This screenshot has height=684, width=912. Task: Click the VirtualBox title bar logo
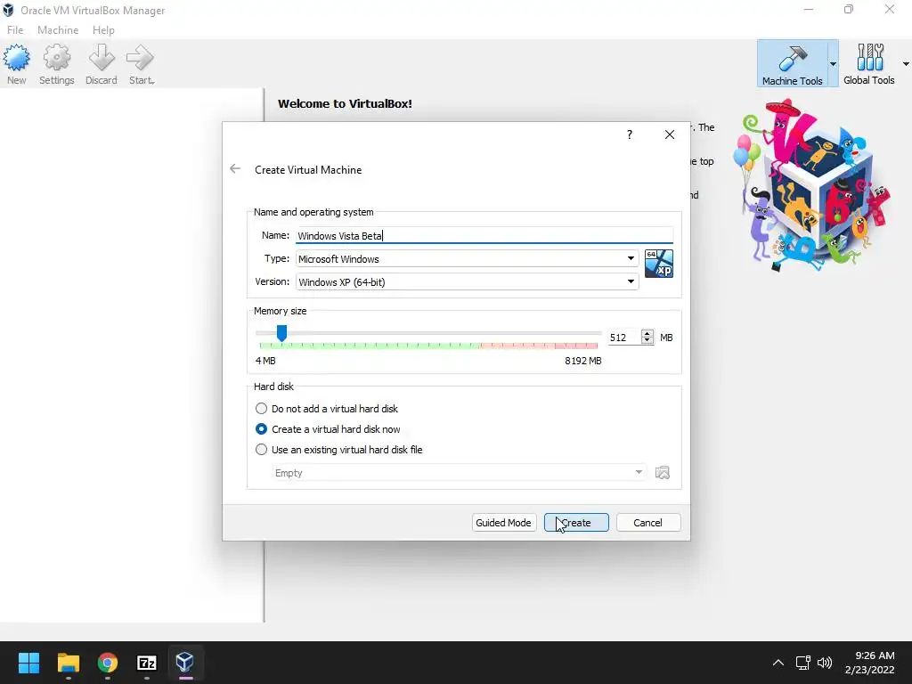tap(8, 11)
